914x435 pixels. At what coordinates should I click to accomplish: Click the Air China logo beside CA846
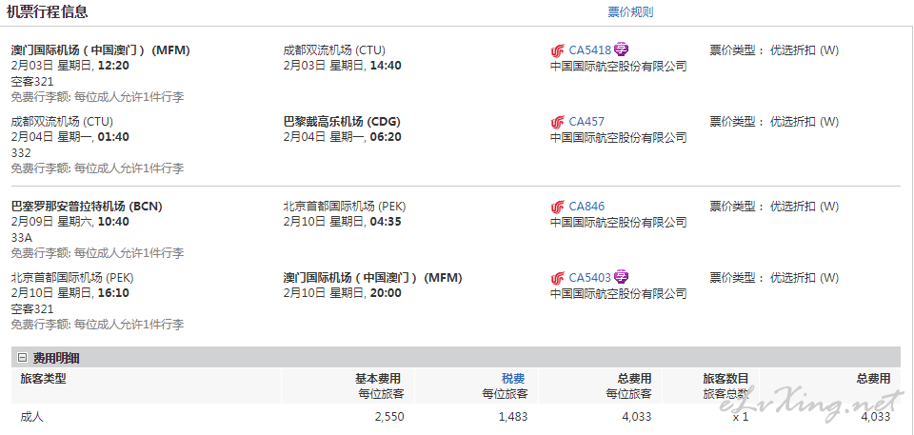coord(558,207)
